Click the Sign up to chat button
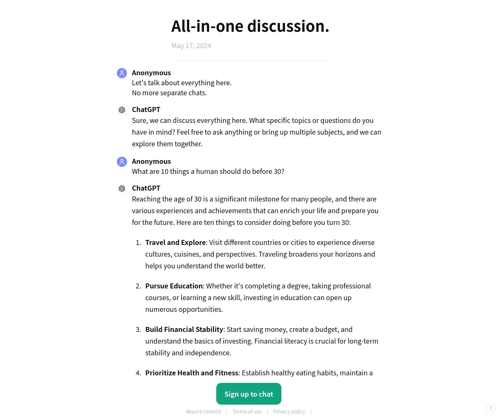 click(249, 394)
